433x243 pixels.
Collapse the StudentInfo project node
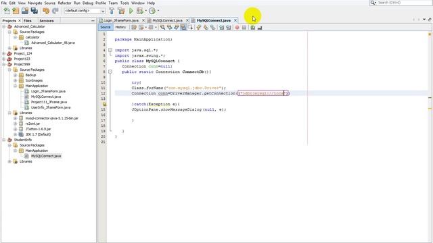4,140
